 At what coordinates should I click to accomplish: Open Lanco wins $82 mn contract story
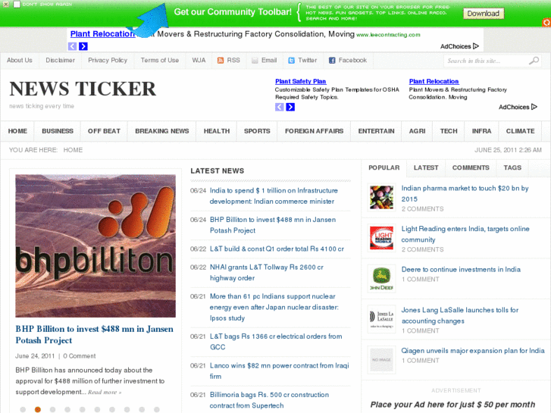pos(280,371)
